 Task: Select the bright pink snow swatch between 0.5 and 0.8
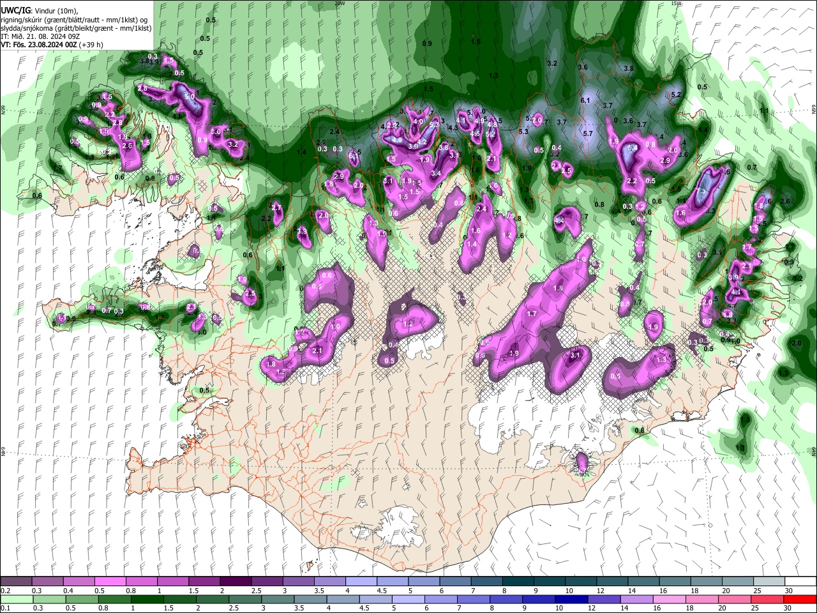pos(110,582)
